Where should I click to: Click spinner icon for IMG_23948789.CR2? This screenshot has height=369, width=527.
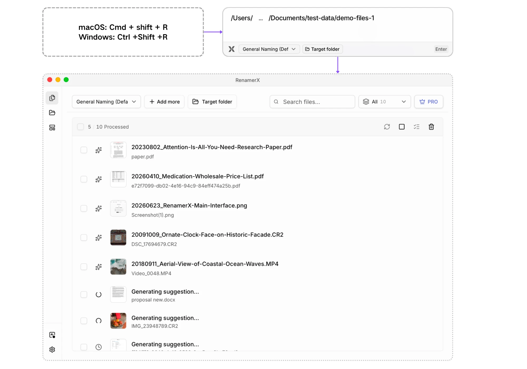coord(99,321)
